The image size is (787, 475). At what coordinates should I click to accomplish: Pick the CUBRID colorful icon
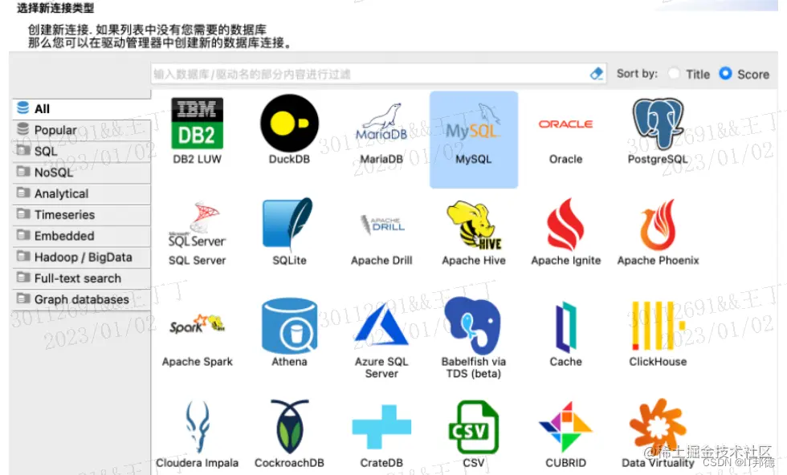tap(565, 427)
